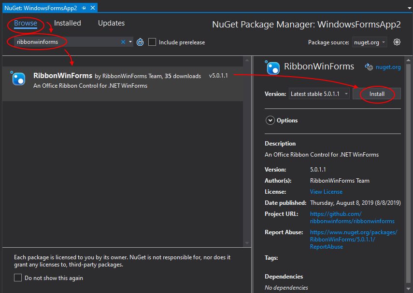Click the globe icon beside nuget.org
Image resolution: width=413 pixels, height=293 pixels.
tap(369, 67)
